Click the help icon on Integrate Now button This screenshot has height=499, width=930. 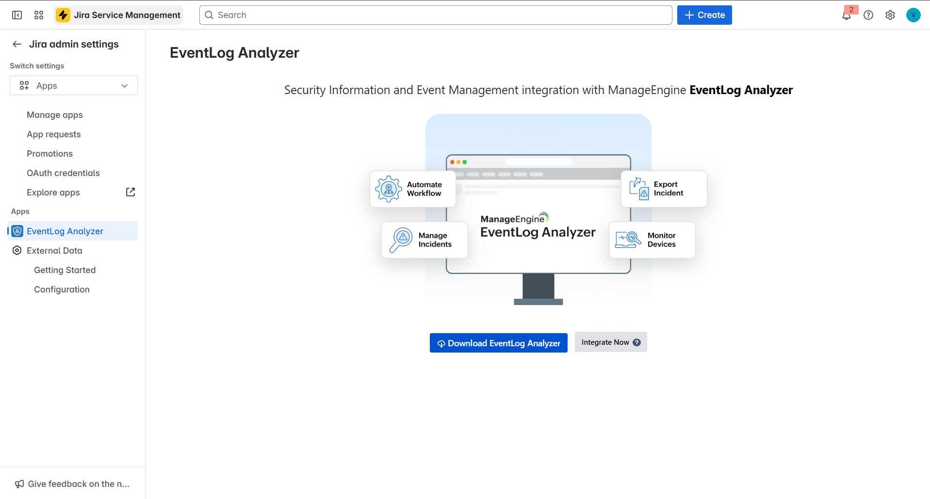[x=637, y=342]
